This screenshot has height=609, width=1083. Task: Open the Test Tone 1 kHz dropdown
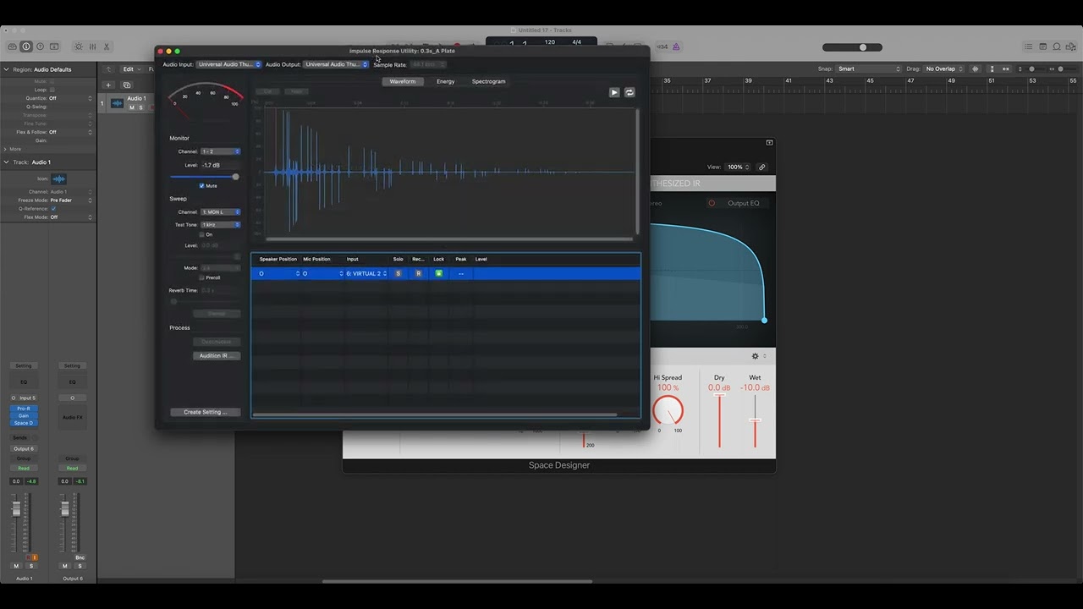tap(221, 225)
